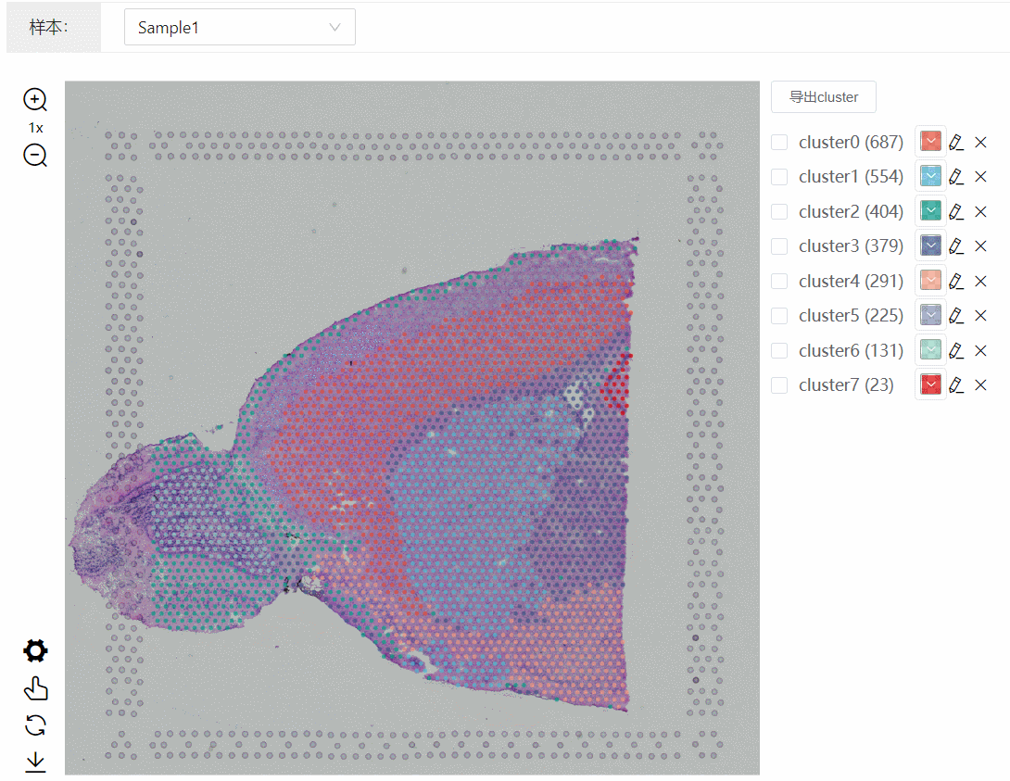
Task: Click the cluster2 (404) label
Action: pos(850,211)
